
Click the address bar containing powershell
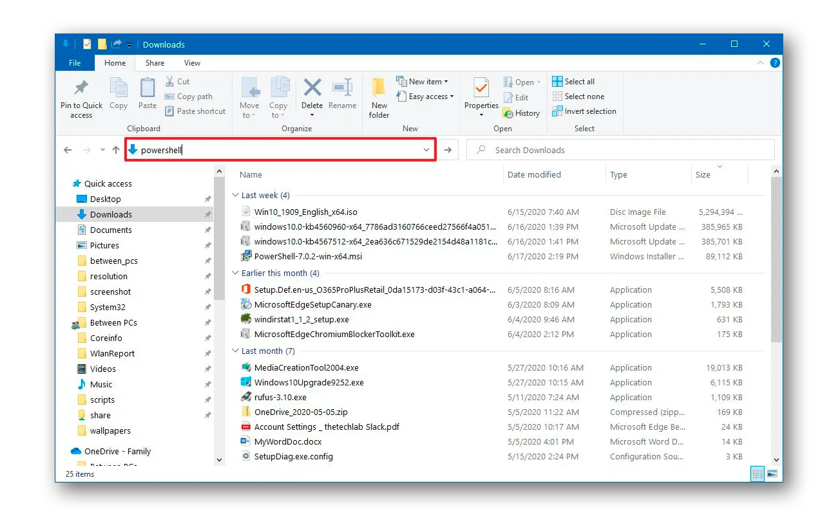pos(280,150)
